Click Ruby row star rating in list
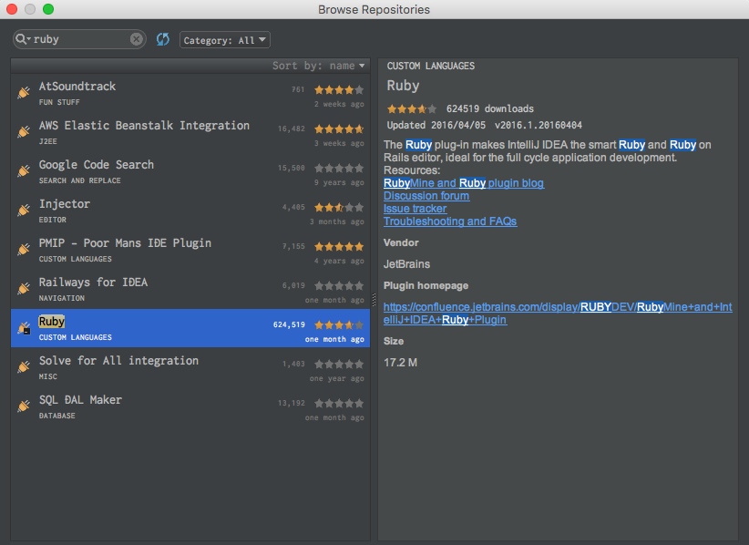The height and width of the screenshot is (545, 749). 339,324
